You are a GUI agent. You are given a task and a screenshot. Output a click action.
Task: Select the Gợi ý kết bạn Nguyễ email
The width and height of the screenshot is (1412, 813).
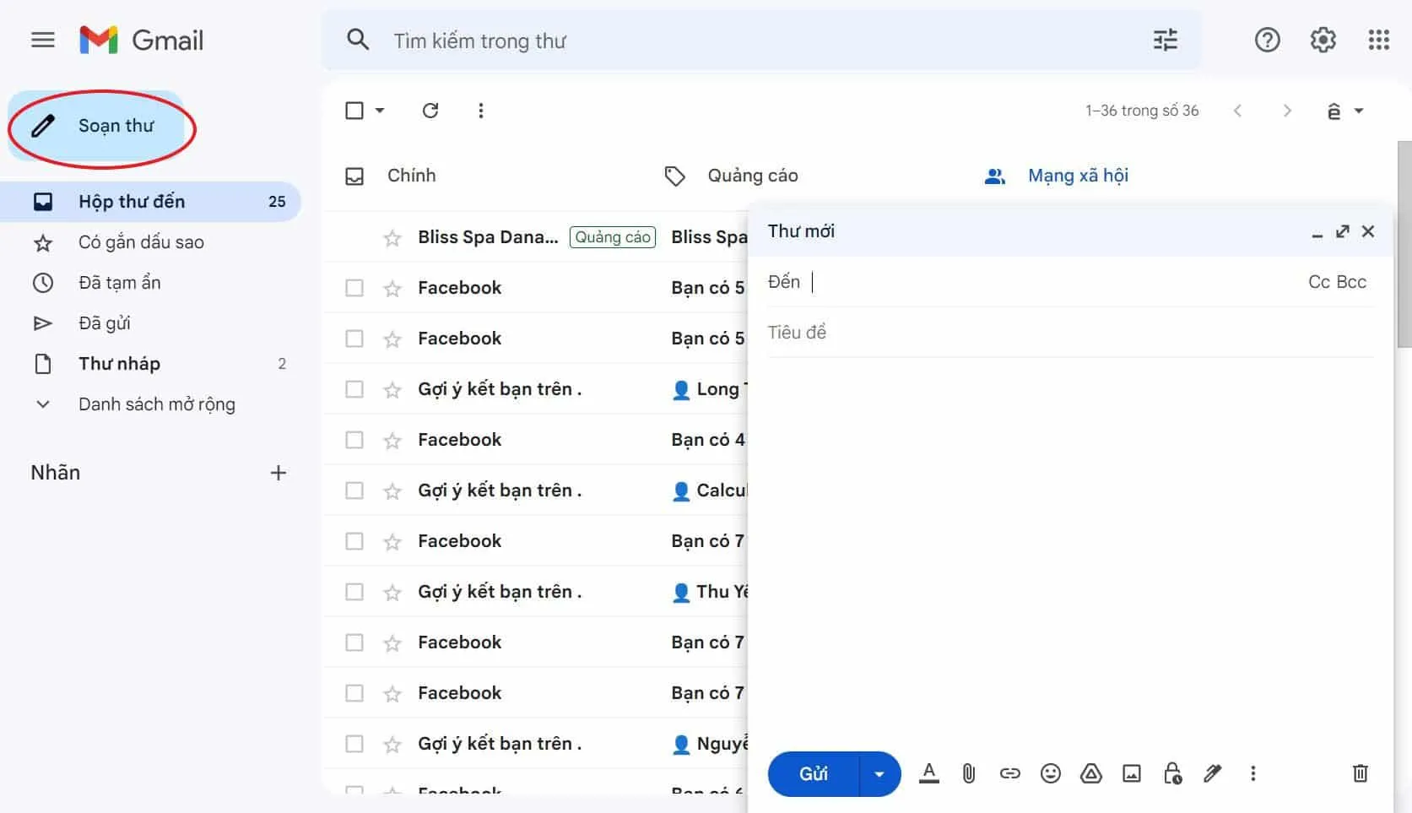coord(354,744)
